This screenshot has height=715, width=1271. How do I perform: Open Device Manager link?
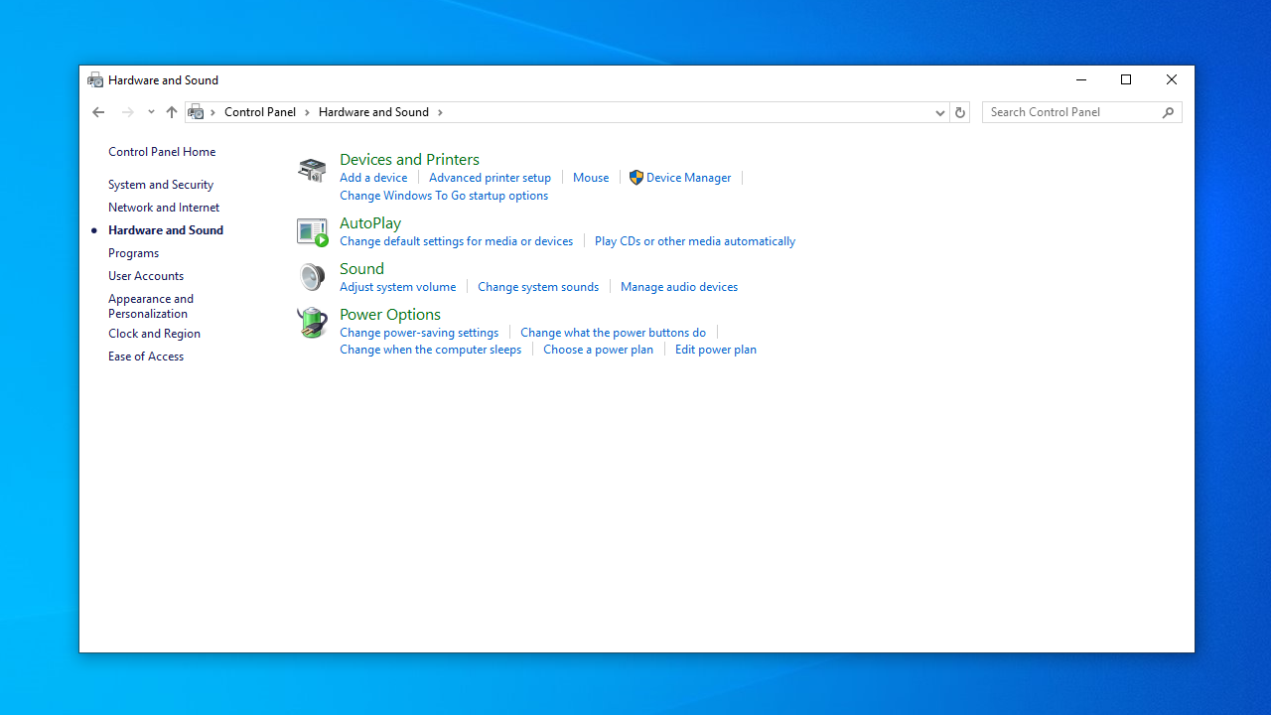[x=688, y=178]
